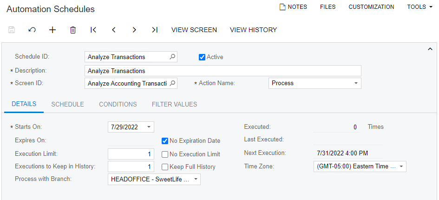Uncheck No Expiration Date
Viewport: 439px width, 200px height.
coord(165,141)
